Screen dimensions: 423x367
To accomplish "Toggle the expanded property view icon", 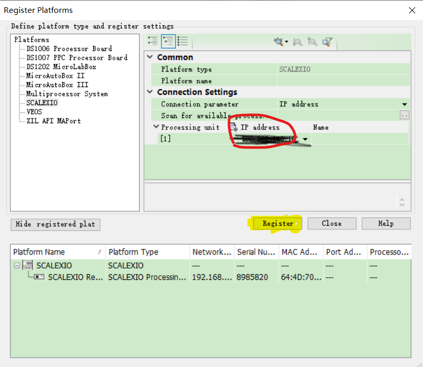I will (x=168, y=42).
